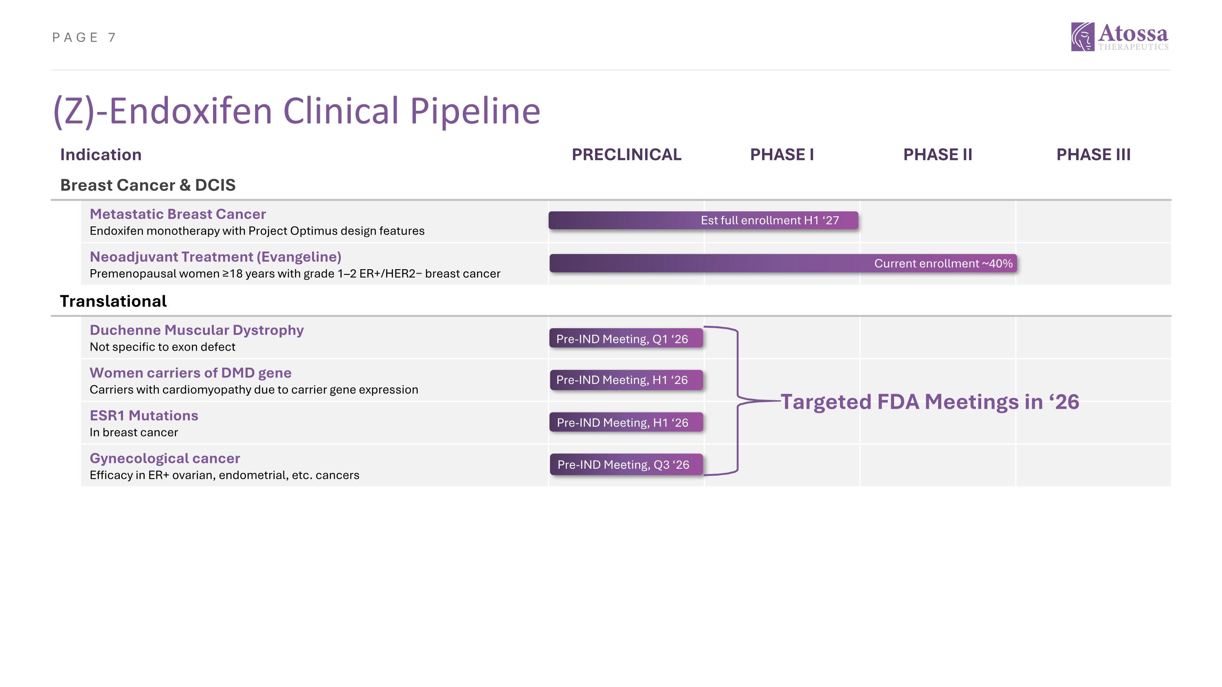The image size is (1222, 687).
Task: Click the Atossa Therapeutics logo icon
Action: click(x=1082, y=37)
